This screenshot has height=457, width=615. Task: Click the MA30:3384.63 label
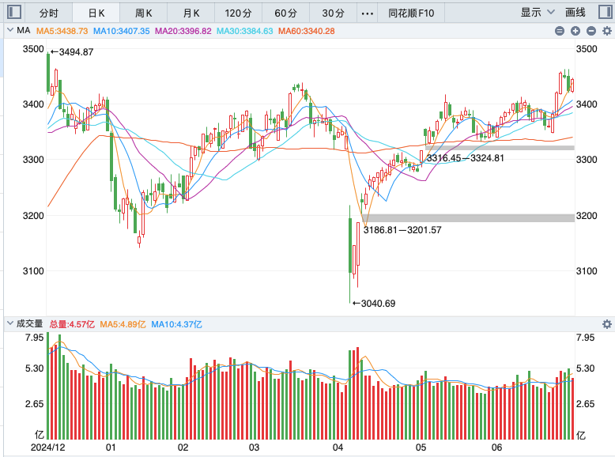(x=245, y=31)
